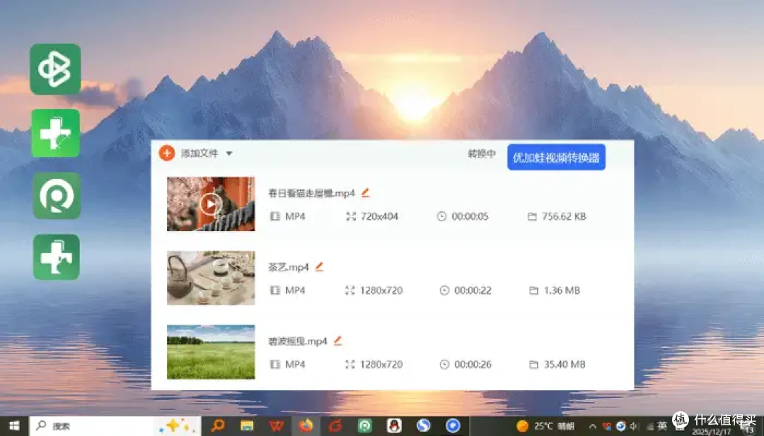764x436 pixels.
Task: Click the blue 优加蛙视频转换器 button
Action: 556,157
